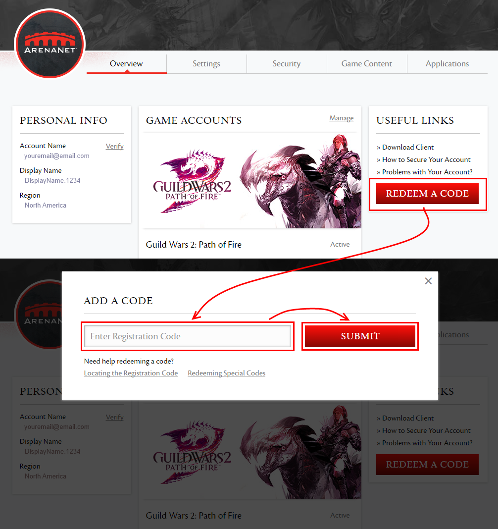Viewport: 498px width, 529px height.
Task: Switch to the Settings tab
Action: tap(206, 63)
